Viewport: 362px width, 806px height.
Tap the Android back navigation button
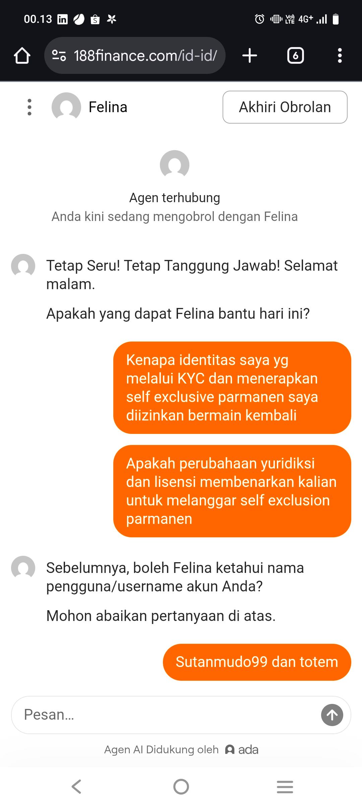76,787
